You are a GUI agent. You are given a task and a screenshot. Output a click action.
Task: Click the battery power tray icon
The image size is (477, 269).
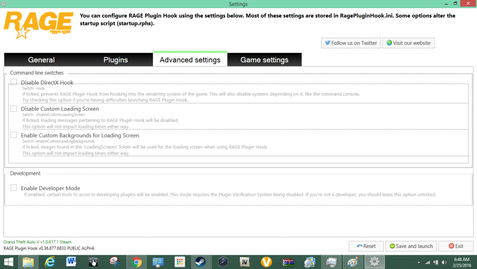click(436, 262)
